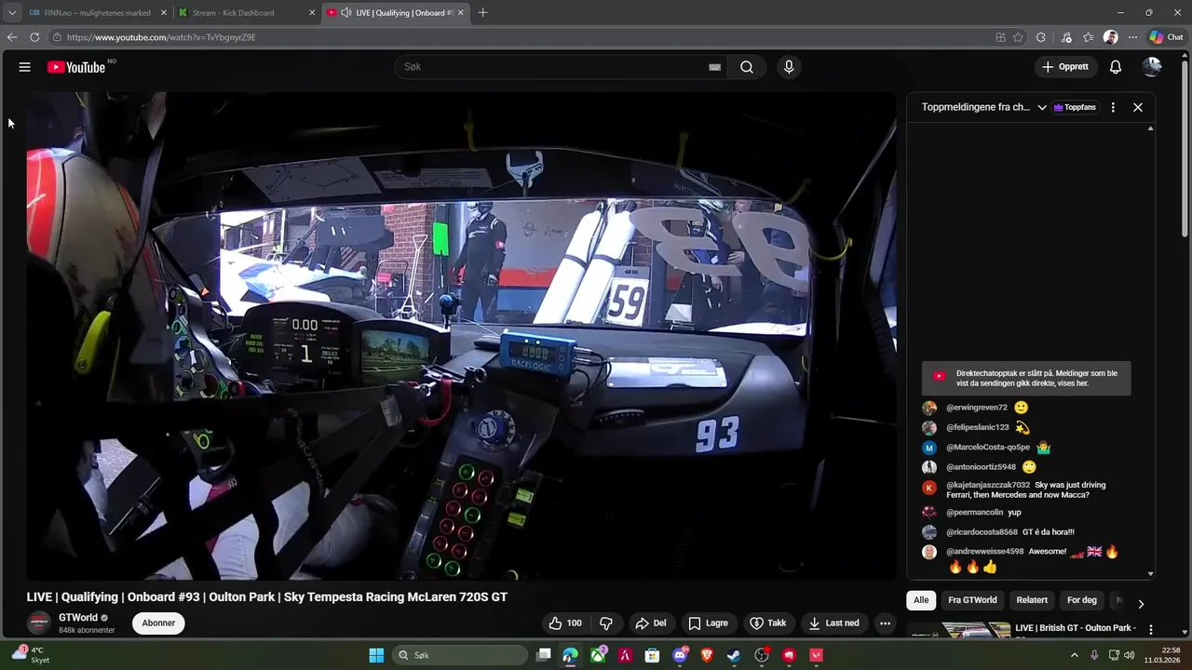Close the LIVE Qualifying YouTube tab
The image size is (1192, 670).
point(460,13)
